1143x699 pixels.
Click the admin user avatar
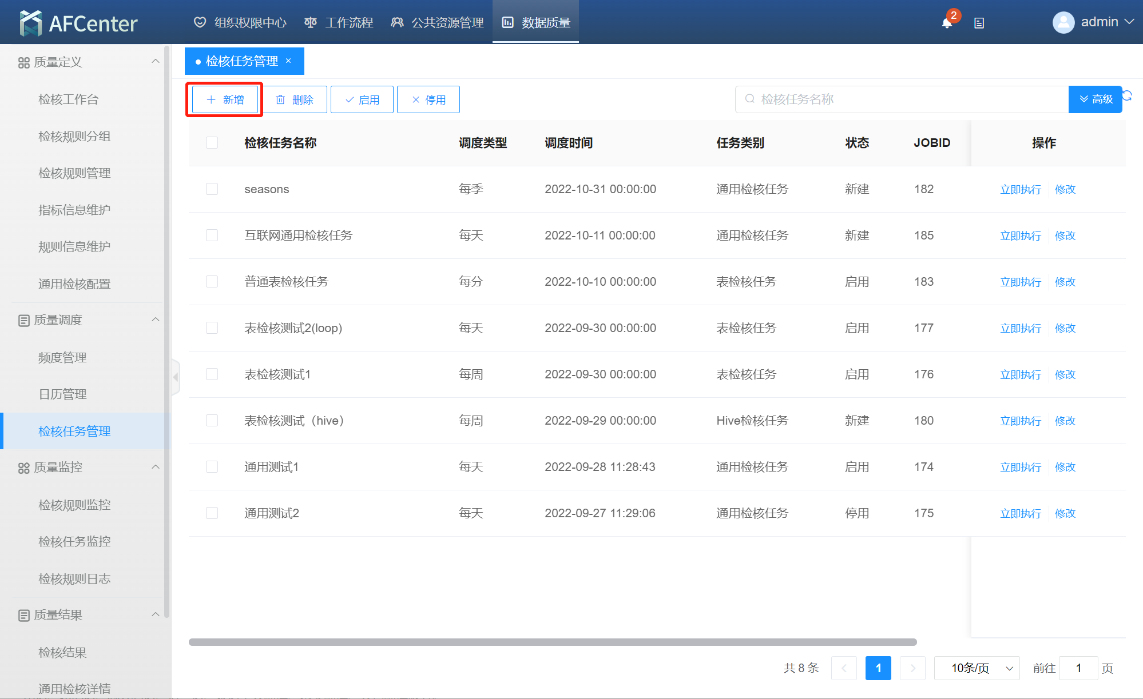tap(1063, 22)
